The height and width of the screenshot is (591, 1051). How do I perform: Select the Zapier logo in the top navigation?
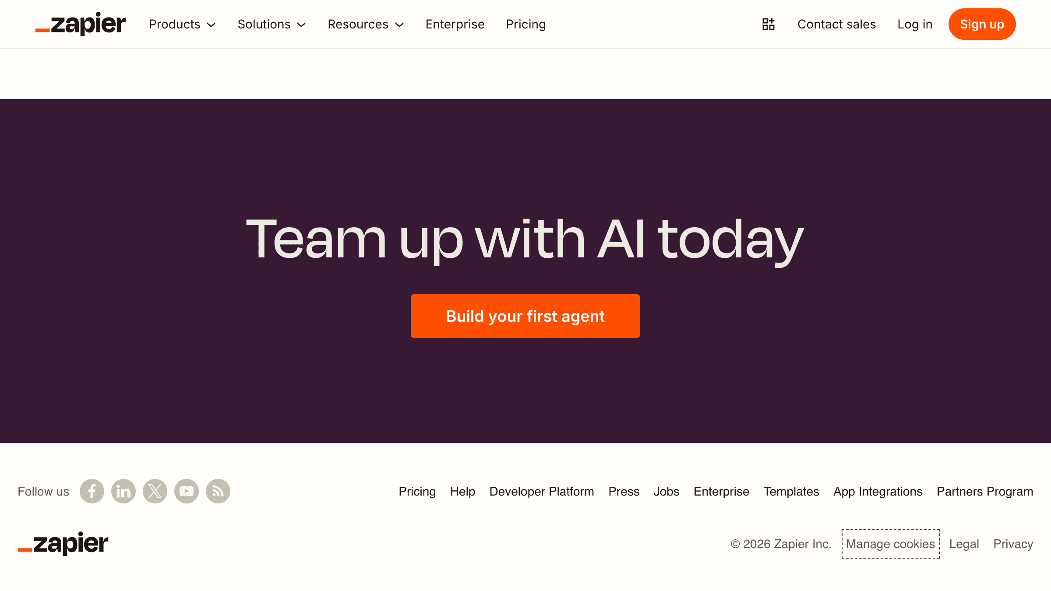[80, 24]
